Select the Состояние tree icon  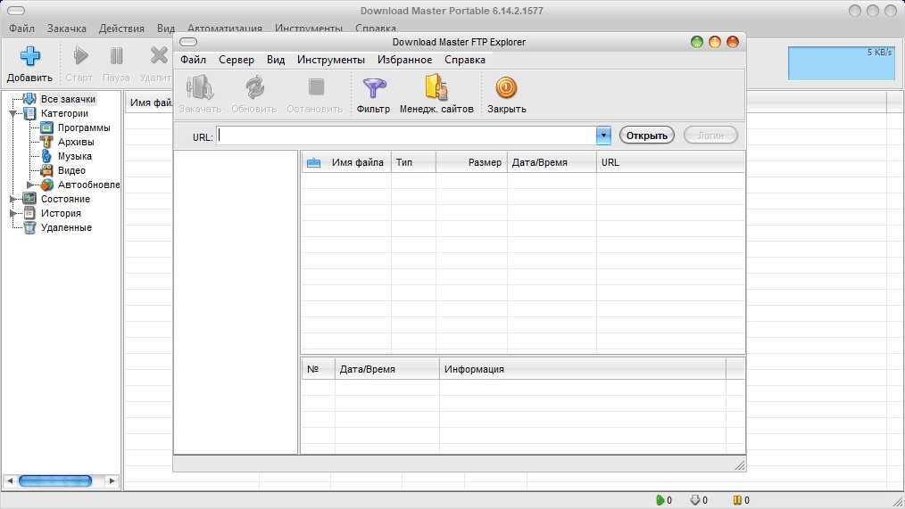pos(29,199)
